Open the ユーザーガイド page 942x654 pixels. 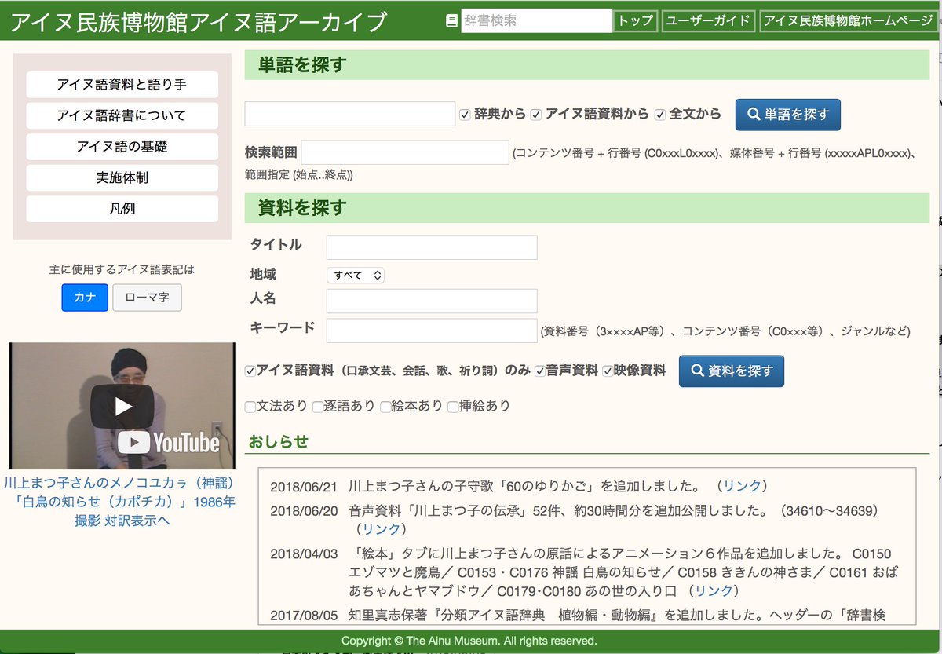point(708,21)
